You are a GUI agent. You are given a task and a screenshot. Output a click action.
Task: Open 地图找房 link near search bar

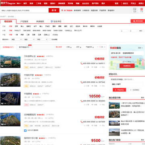(94, 10)
